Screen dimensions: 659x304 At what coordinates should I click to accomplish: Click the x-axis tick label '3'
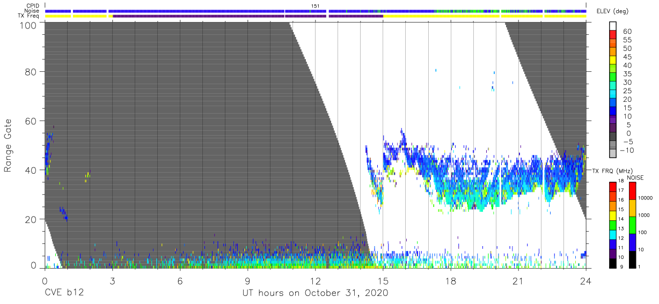pyautogui.click(x=112, y=281)
